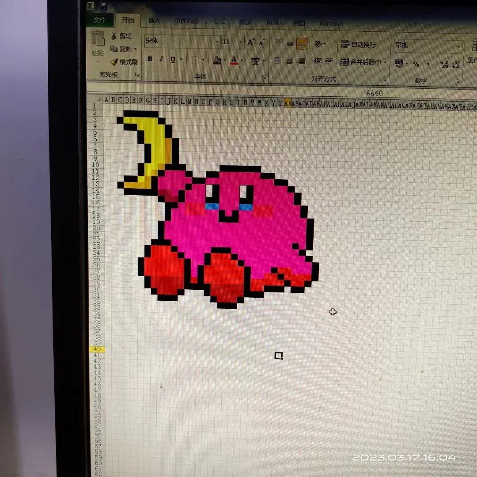Image resolution: width=477 pixels, height=477 pixels.
Task: Click the increase decimal icon
Action: (x=444, y=64)
